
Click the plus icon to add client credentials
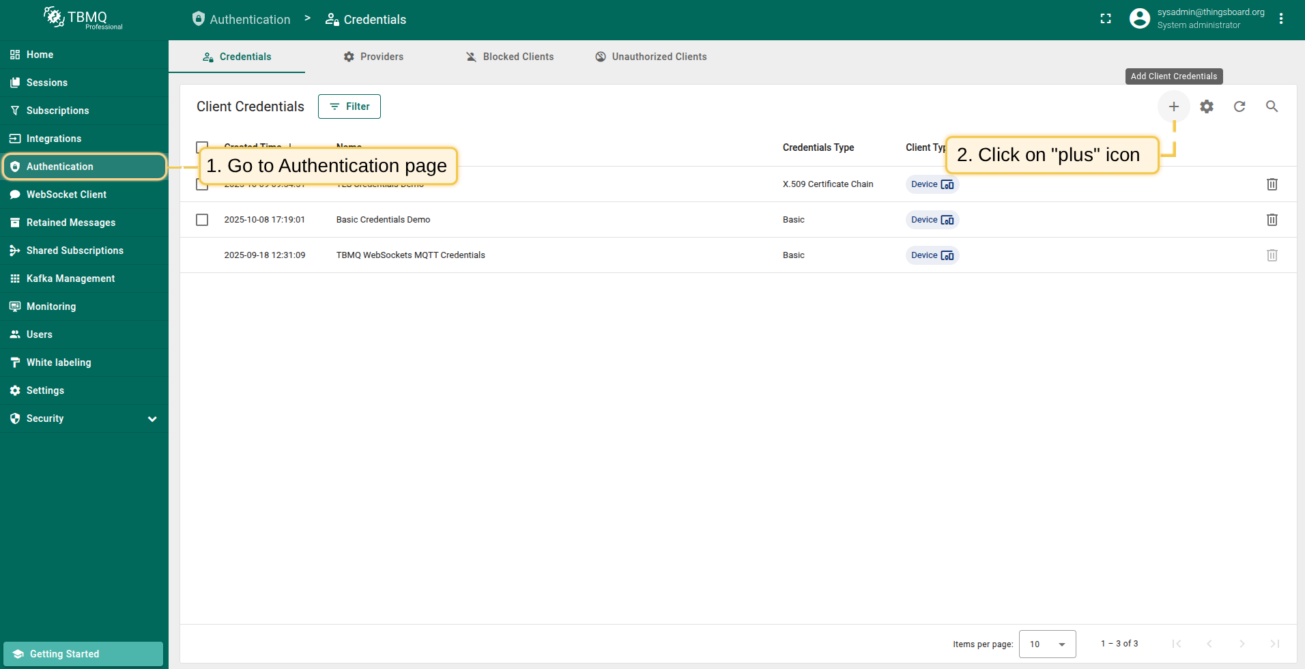[1173, 106]
